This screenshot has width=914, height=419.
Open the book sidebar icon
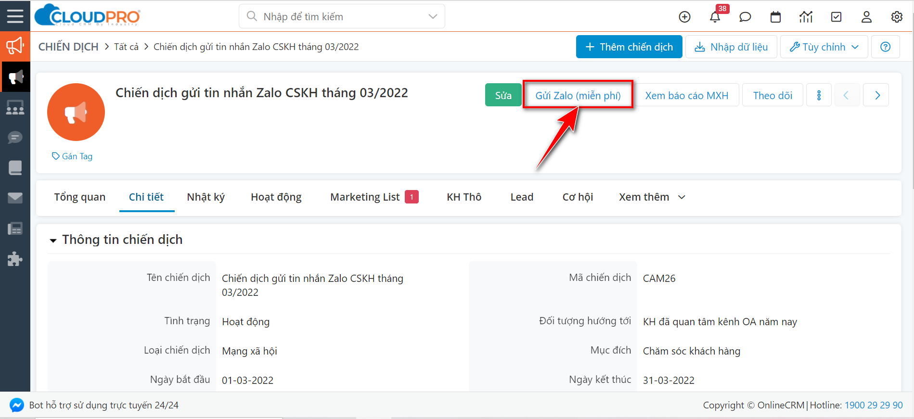(15, 167)
